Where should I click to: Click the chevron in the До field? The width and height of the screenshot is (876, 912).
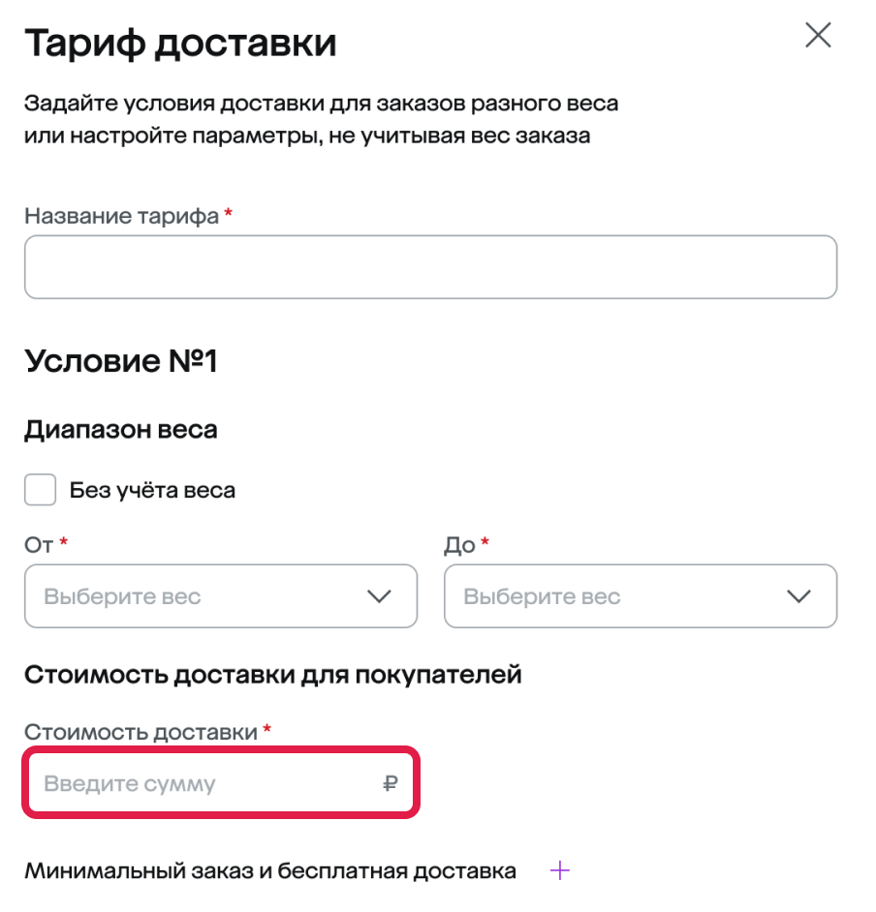coord(798,596)
